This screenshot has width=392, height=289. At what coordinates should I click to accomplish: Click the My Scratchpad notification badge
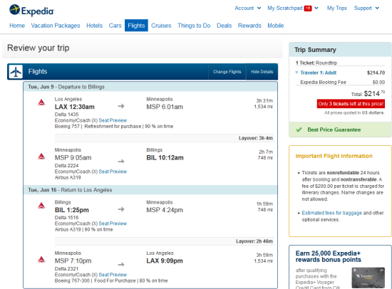tap(308, 9)
